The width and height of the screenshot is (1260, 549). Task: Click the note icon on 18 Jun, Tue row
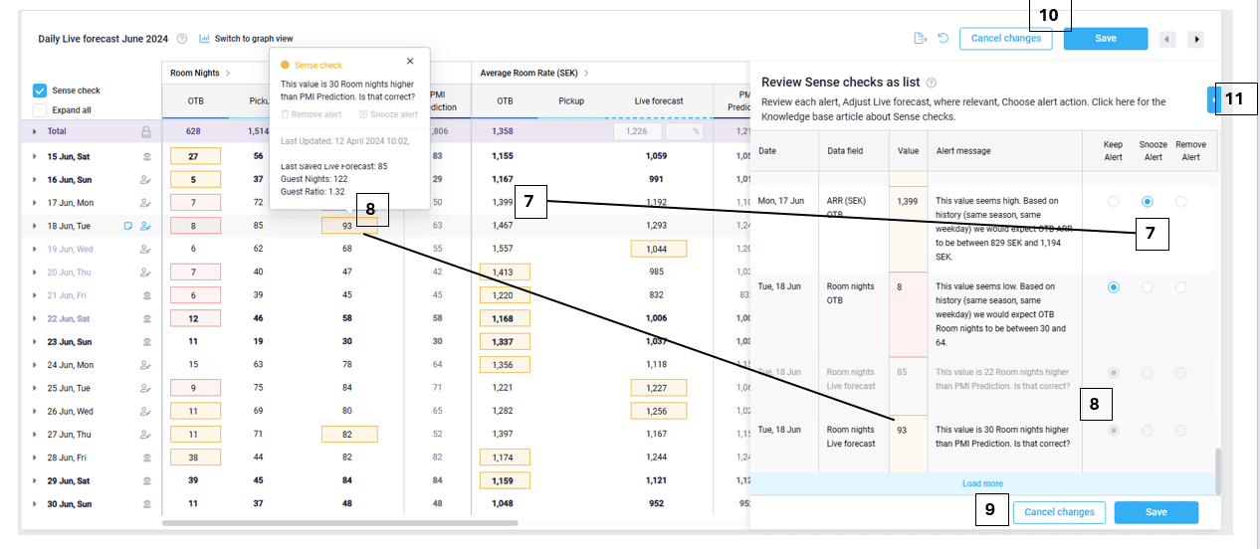pyautogui.click(x=128, y=226)
